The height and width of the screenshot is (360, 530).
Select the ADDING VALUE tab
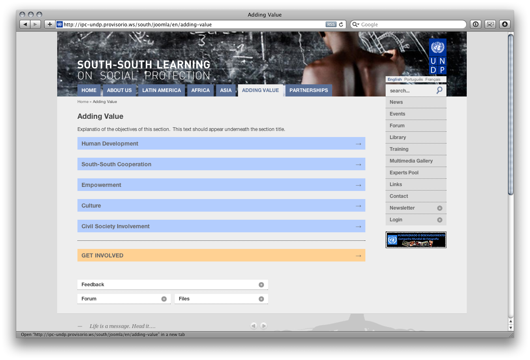pos(260,90)
